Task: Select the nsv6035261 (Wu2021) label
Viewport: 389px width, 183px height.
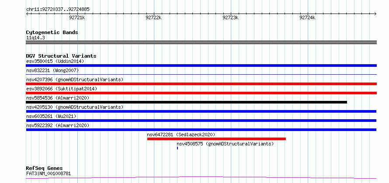Action: tap(51, 116)
